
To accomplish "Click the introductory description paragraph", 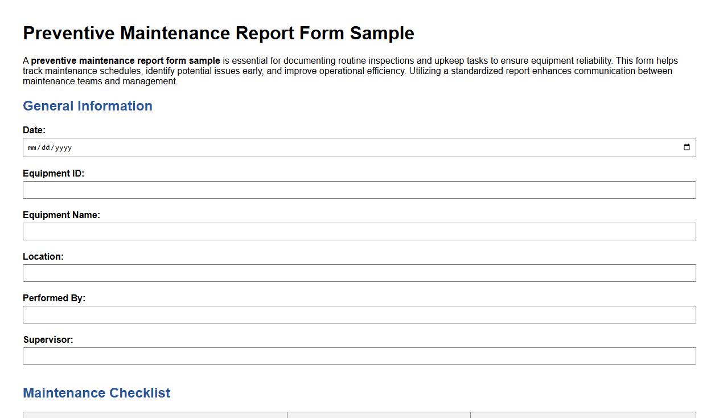I will 350,71.
